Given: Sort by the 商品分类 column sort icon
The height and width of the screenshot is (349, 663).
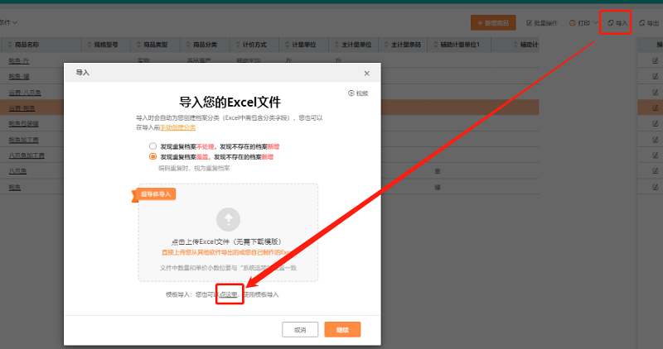Looking at the screenshot, I should coord(188,45).
